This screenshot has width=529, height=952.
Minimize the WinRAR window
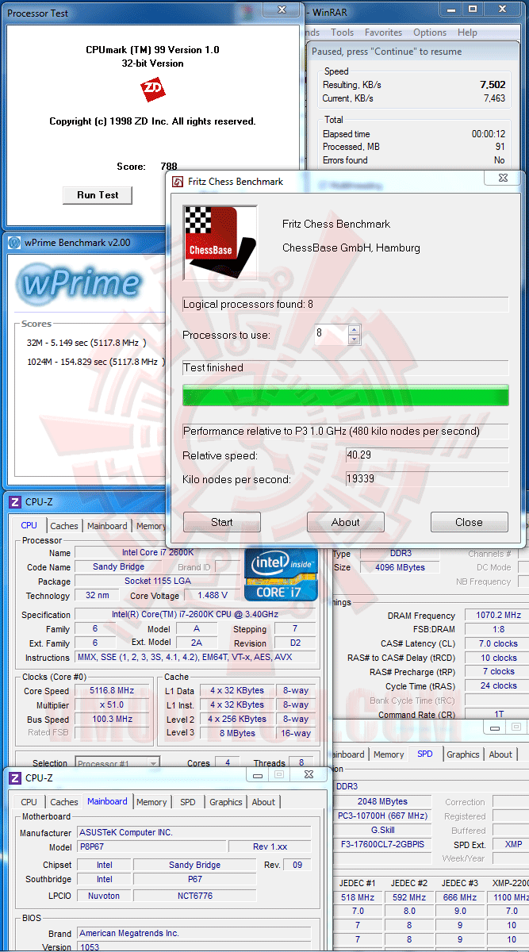450,8
